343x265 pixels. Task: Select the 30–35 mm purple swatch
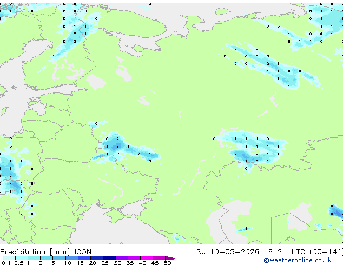pyautogui.click(x=121, y=258)
